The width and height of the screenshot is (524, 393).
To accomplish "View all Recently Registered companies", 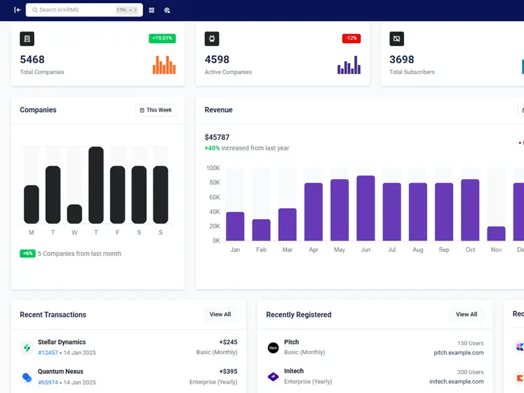I will [466, 315].
